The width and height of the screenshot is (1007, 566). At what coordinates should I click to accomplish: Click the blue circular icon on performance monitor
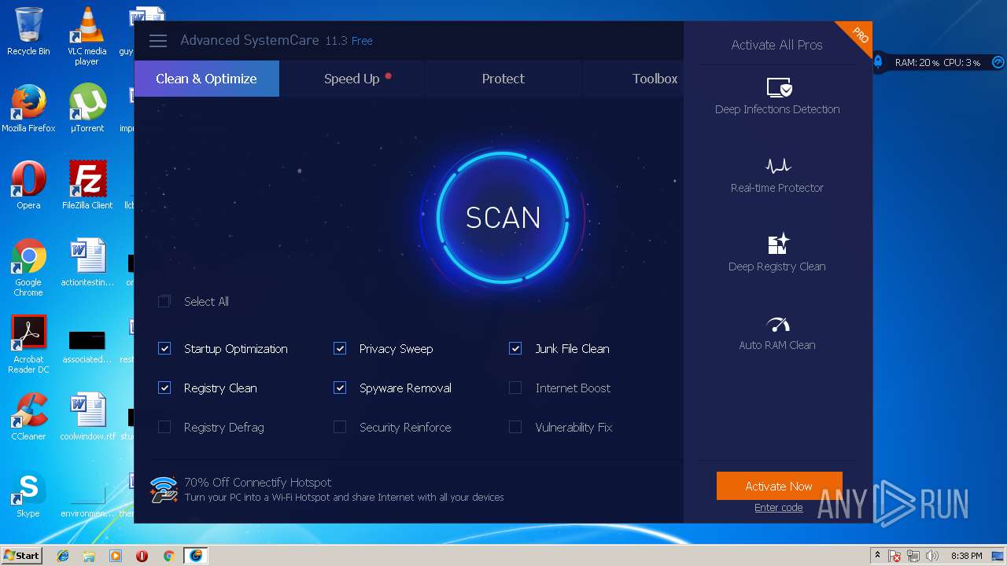coord(998,62)
